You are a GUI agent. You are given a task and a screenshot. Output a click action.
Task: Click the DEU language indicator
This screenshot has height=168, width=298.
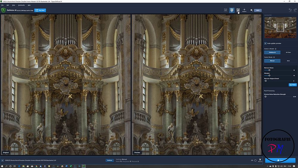[x=285, y=166]
